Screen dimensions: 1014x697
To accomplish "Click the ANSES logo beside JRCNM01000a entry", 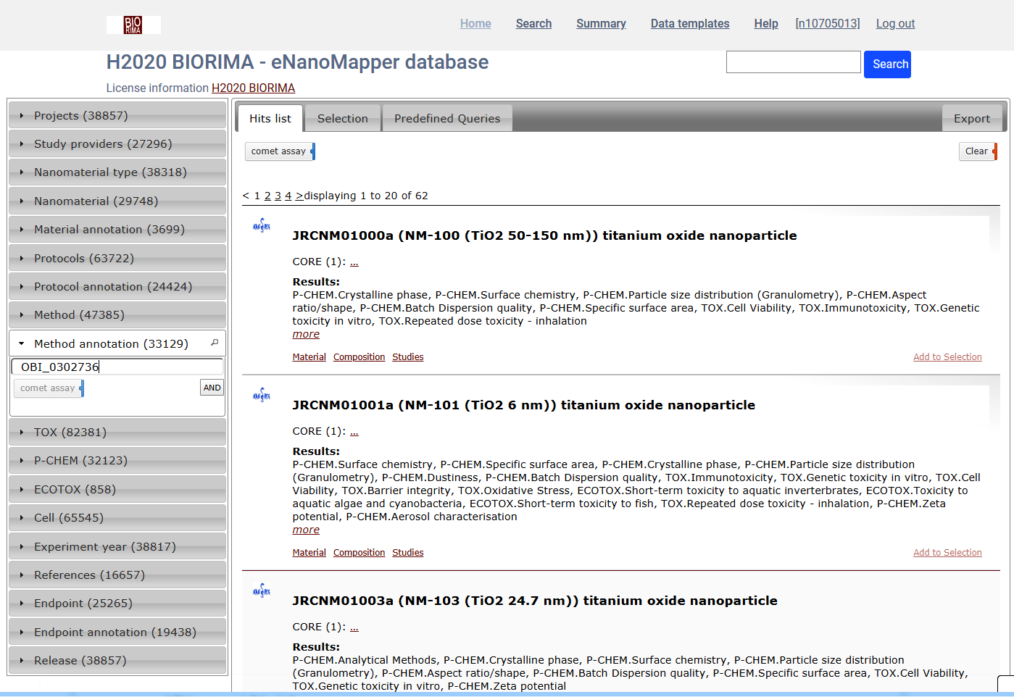I will pos(261,225).
